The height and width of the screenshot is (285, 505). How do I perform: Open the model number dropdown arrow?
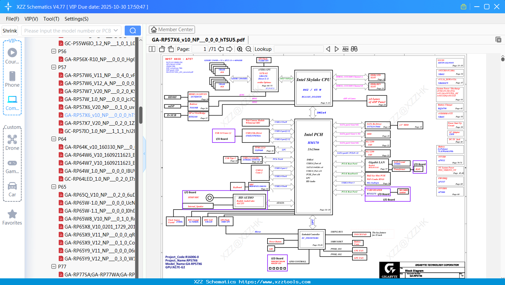pyautogui.click(x=116, y=31)
